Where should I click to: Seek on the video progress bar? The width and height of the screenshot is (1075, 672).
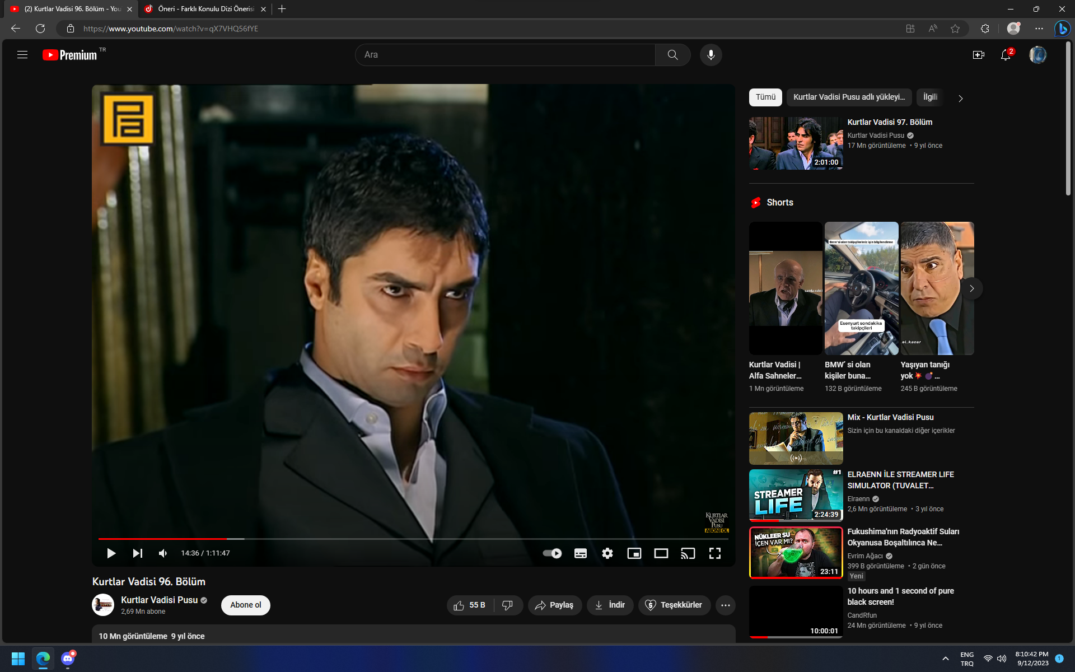(x=413, y=539)
